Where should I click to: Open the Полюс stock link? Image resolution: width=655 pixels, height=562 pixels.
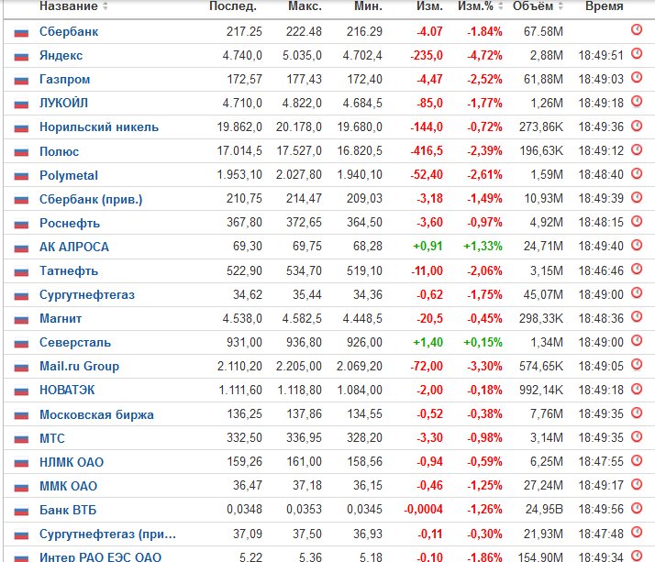click(x=59, y=151)
